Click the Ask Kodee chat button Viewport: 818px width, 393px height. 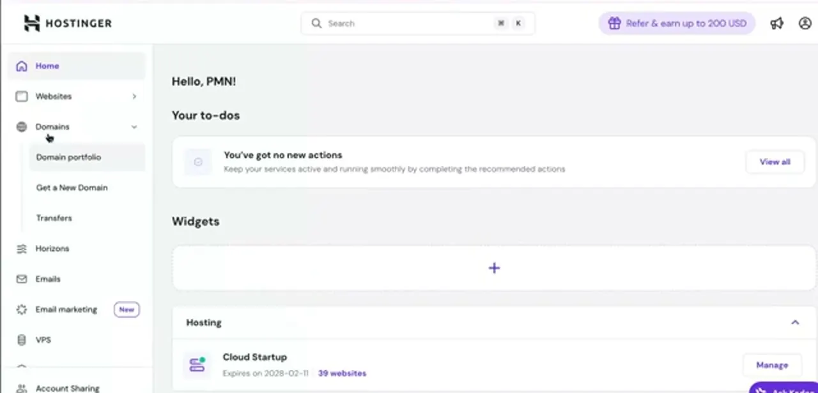783,389
